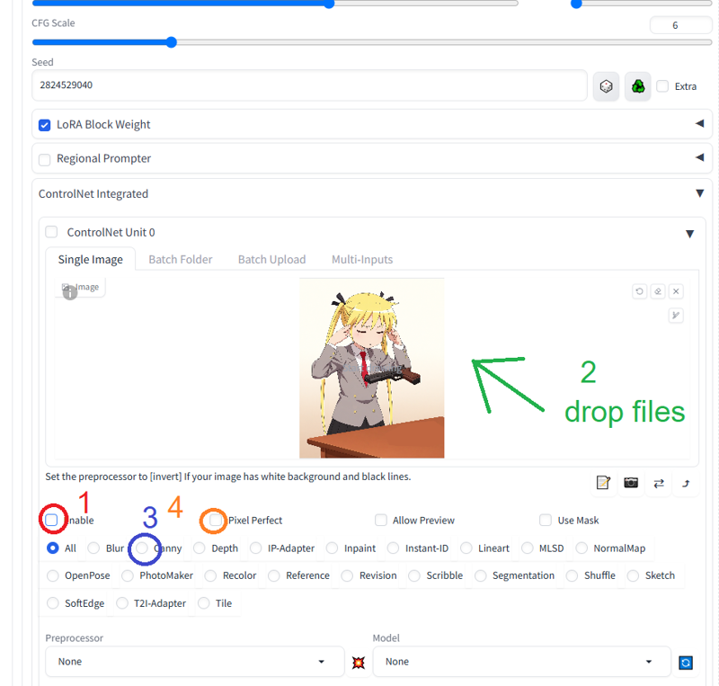Choose the Blur control type

coord(93,548)
